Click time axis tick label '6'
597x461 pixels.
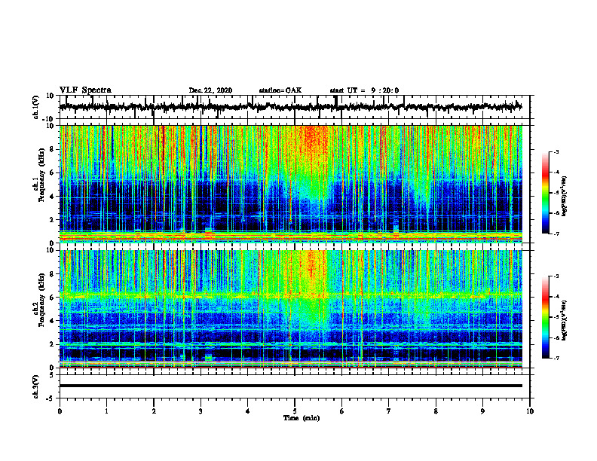click(x=342, y=411)
